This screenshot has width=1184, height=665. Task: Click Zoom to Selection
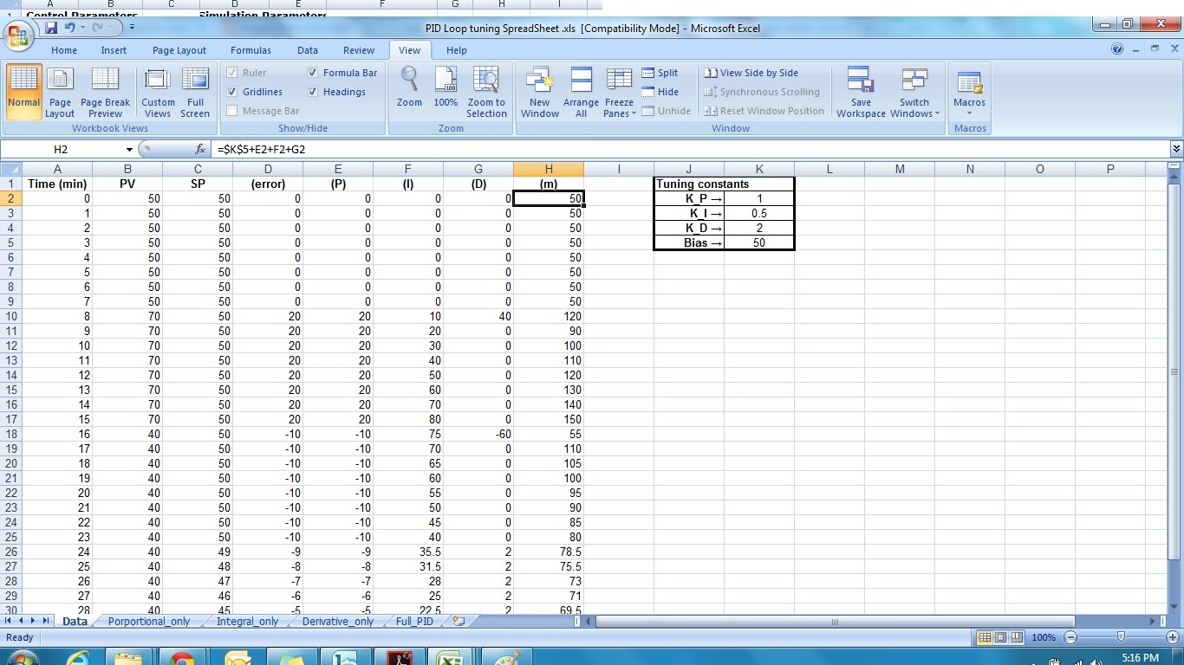coord(486,92)
